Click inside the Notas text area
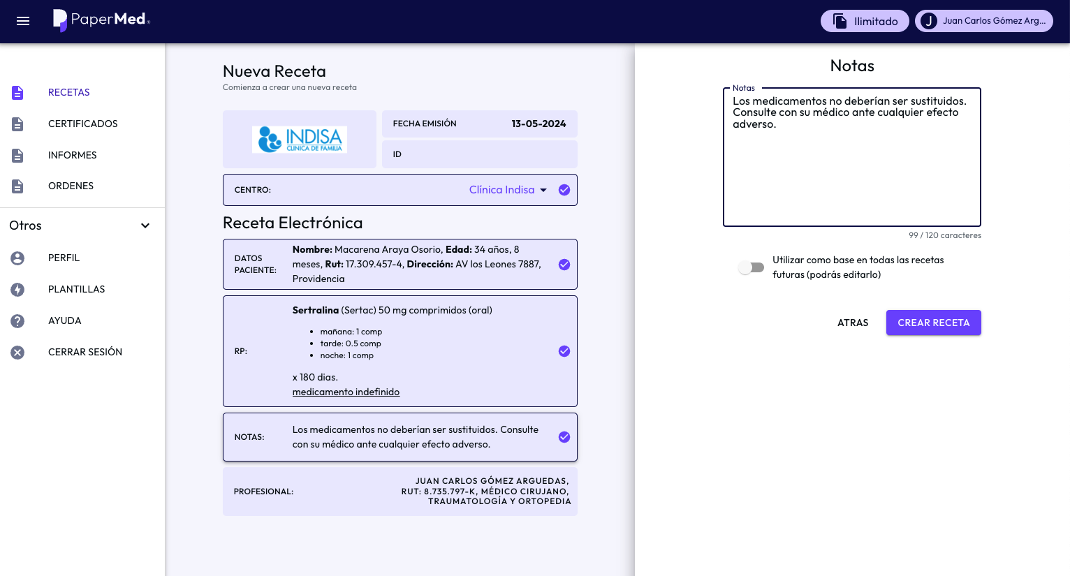Image resolution: width=1070 pixels, height=576 pixels. point(851,157)
